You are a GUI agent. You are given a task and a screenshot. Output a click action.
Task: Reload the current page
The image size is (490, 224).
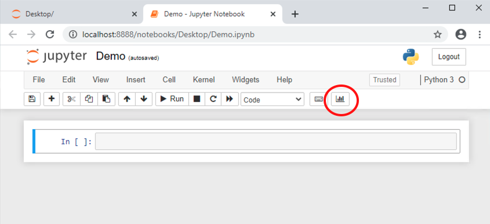tap(50, 34)
